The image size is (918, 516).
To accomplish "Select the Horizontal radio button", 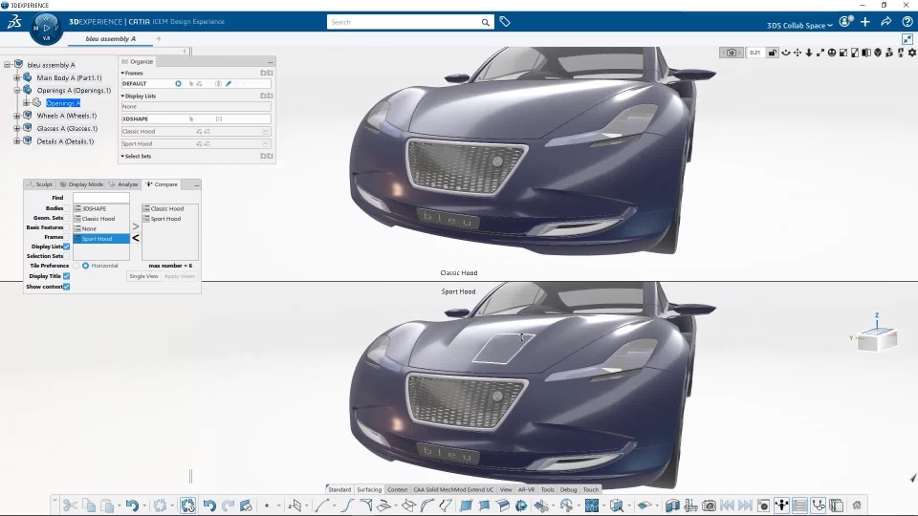I will (85, 266).
